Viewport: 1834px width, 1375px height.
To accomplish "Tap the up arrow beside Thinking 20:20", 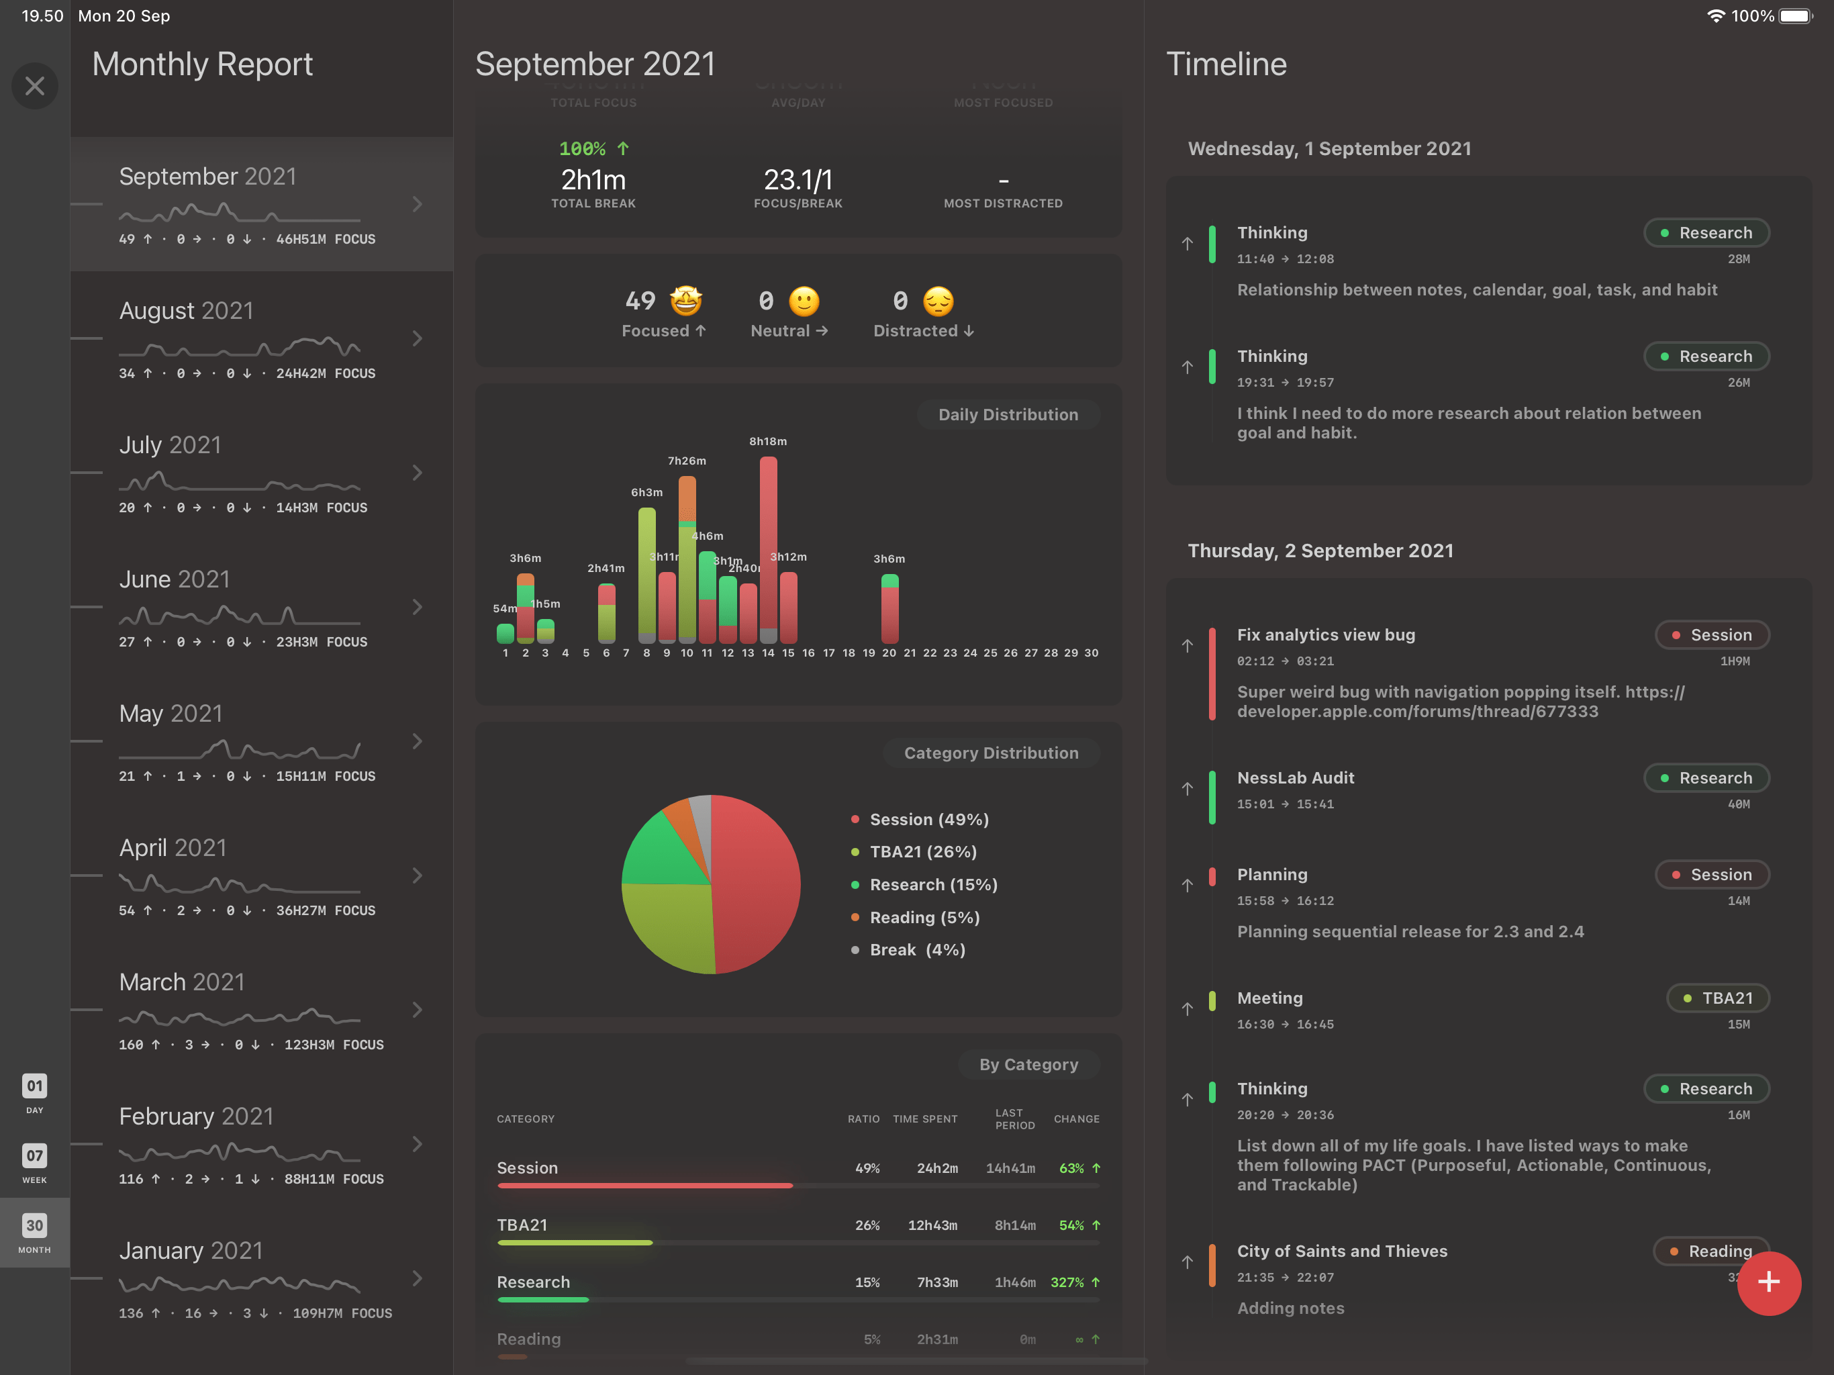I will click(x=1188, y=1100).
